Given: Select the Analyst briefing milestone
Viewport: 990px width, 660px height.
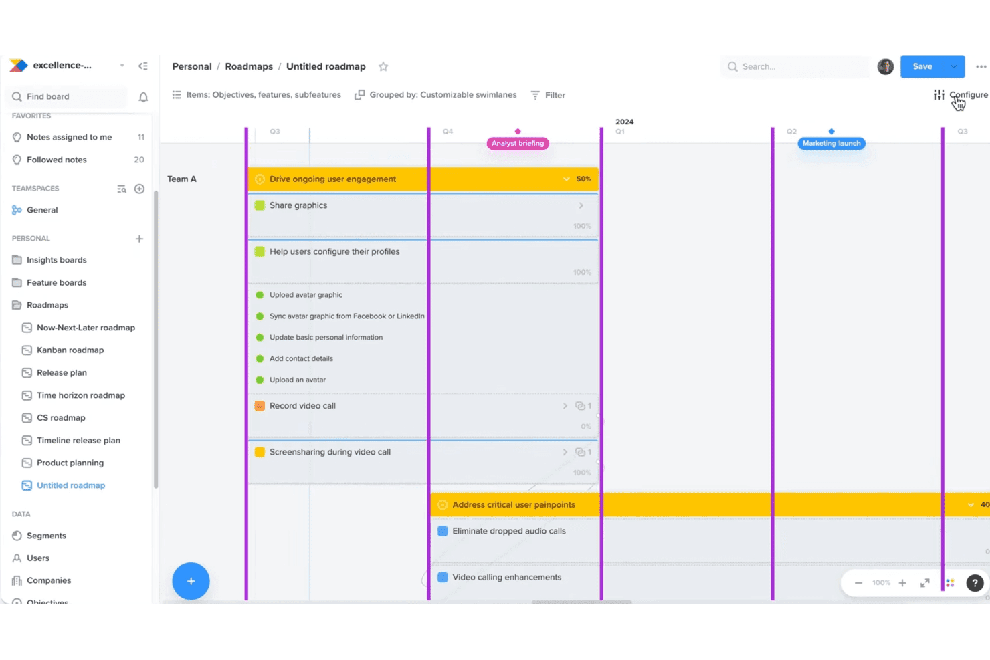Looking at the screenshot, I should (x=518, y=143).
